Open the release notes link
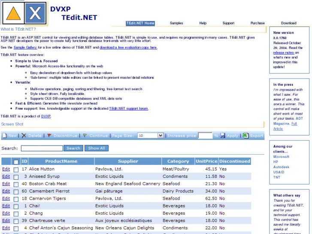The image size is (312, 234). [x=283, y=52]
